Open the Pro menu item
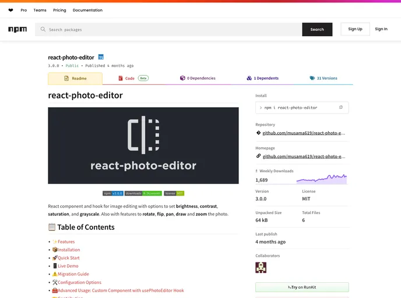 (24, 10)
